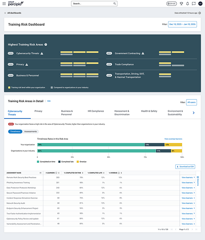This screenshot has height=240, width=205.
Task: Click the info icon in # Learners column header
Action: click(56, 173)
